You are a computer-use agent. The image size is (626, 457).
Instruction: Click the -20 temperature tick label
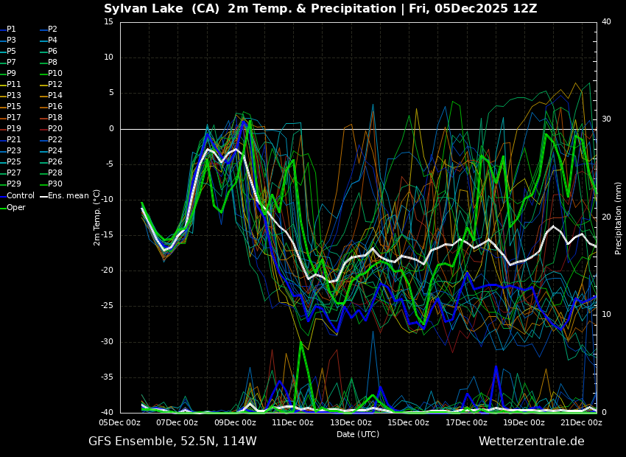[x=107, y=271]
